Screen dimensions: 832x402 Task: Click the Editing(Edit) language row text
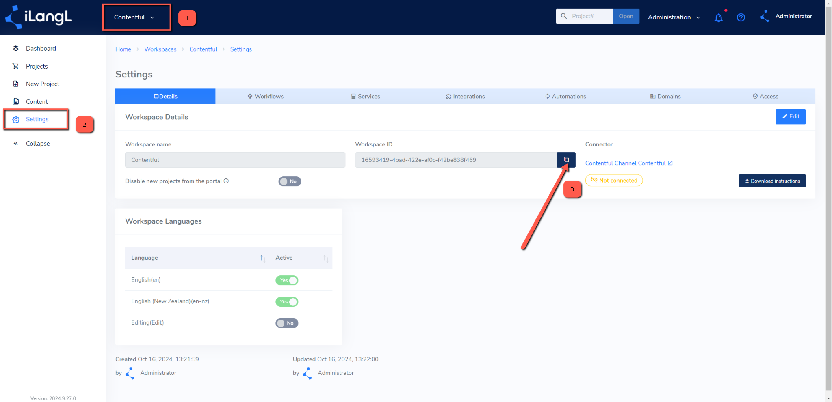[147, 322]
